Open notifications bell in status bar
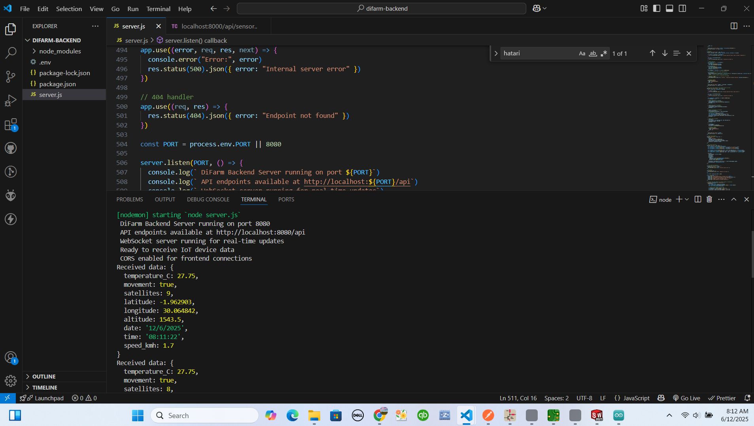The width and height of the screenshot is (754, 426). [747, 398]
